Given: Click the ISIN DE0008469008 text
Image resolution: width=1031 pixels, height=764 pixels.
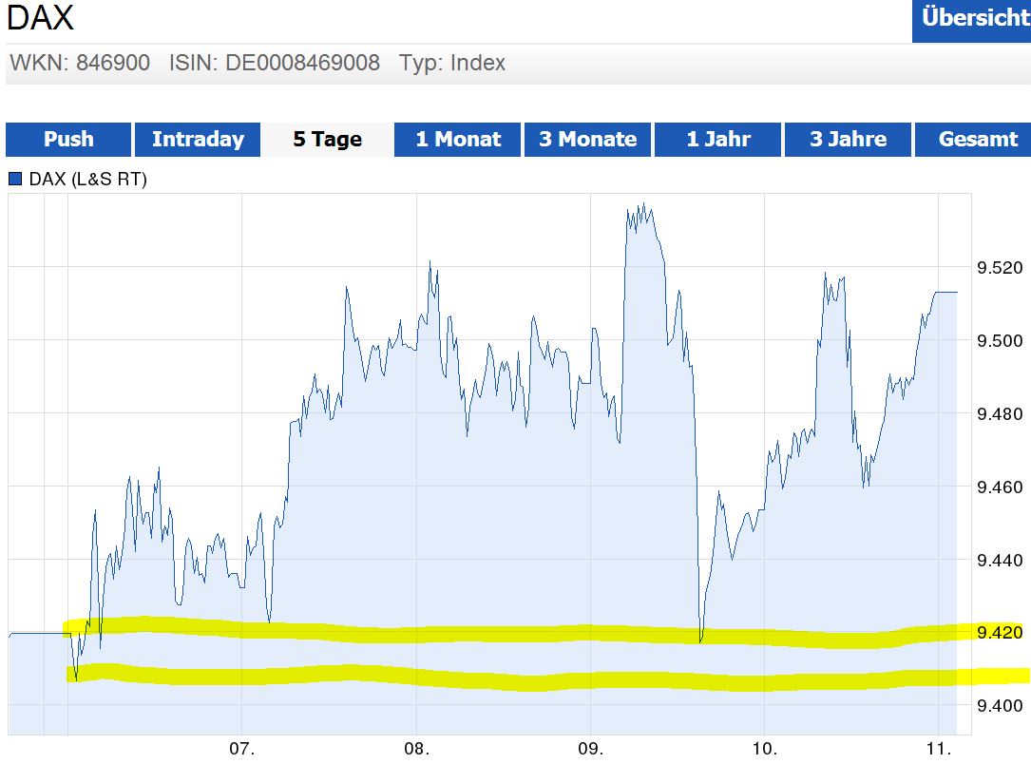Looking at the screenshot, I should [x=277, y=63].
